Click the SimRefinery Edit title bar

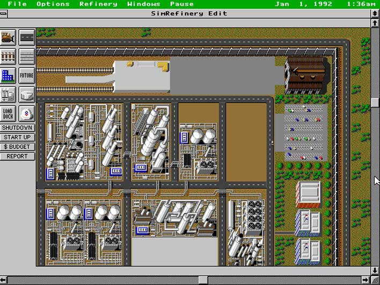click(189, 13)
